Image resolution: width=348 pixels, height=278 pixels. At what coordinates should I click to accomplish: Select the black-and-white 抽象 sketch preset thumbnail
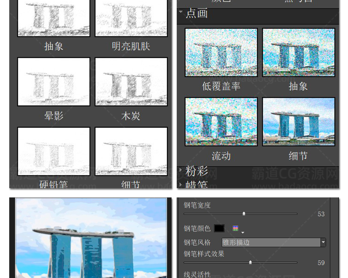54,18
